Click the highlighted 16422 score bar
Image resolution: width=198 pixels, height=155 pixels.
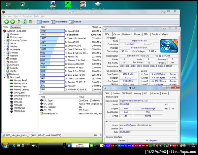[x=52, y=34]
